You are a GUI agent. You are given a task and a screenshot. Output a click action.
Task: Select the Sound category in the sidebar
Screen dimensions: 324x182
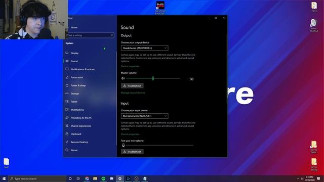click(74, 61)
